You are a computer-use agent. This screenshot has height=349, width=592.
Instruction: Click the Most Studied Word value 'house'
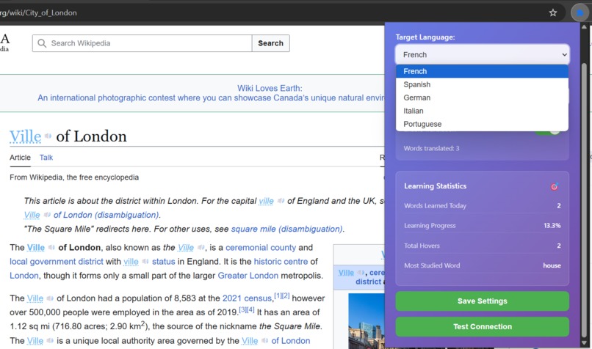(552, 265)
